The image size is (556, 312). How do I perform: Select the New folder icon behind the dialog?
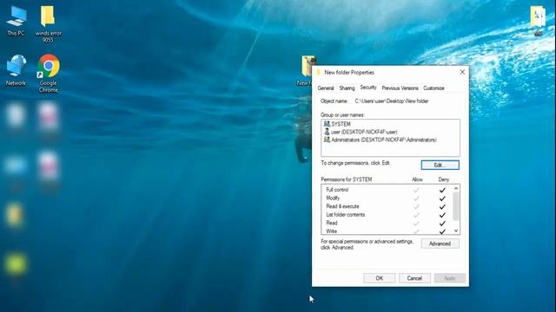307,66
